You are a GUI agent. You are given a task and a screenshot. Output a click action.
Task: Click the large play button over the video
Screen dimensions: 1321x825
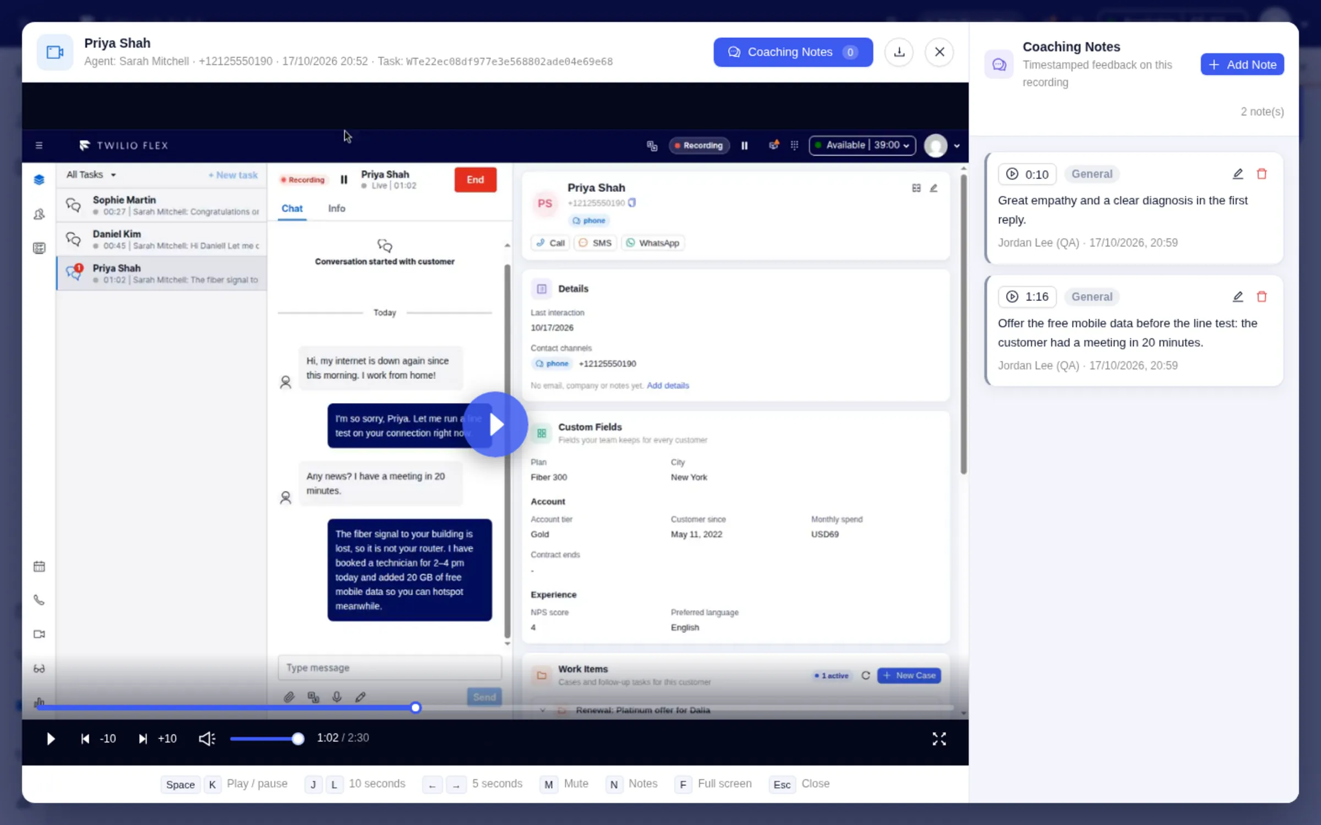[x=495, y=424]
